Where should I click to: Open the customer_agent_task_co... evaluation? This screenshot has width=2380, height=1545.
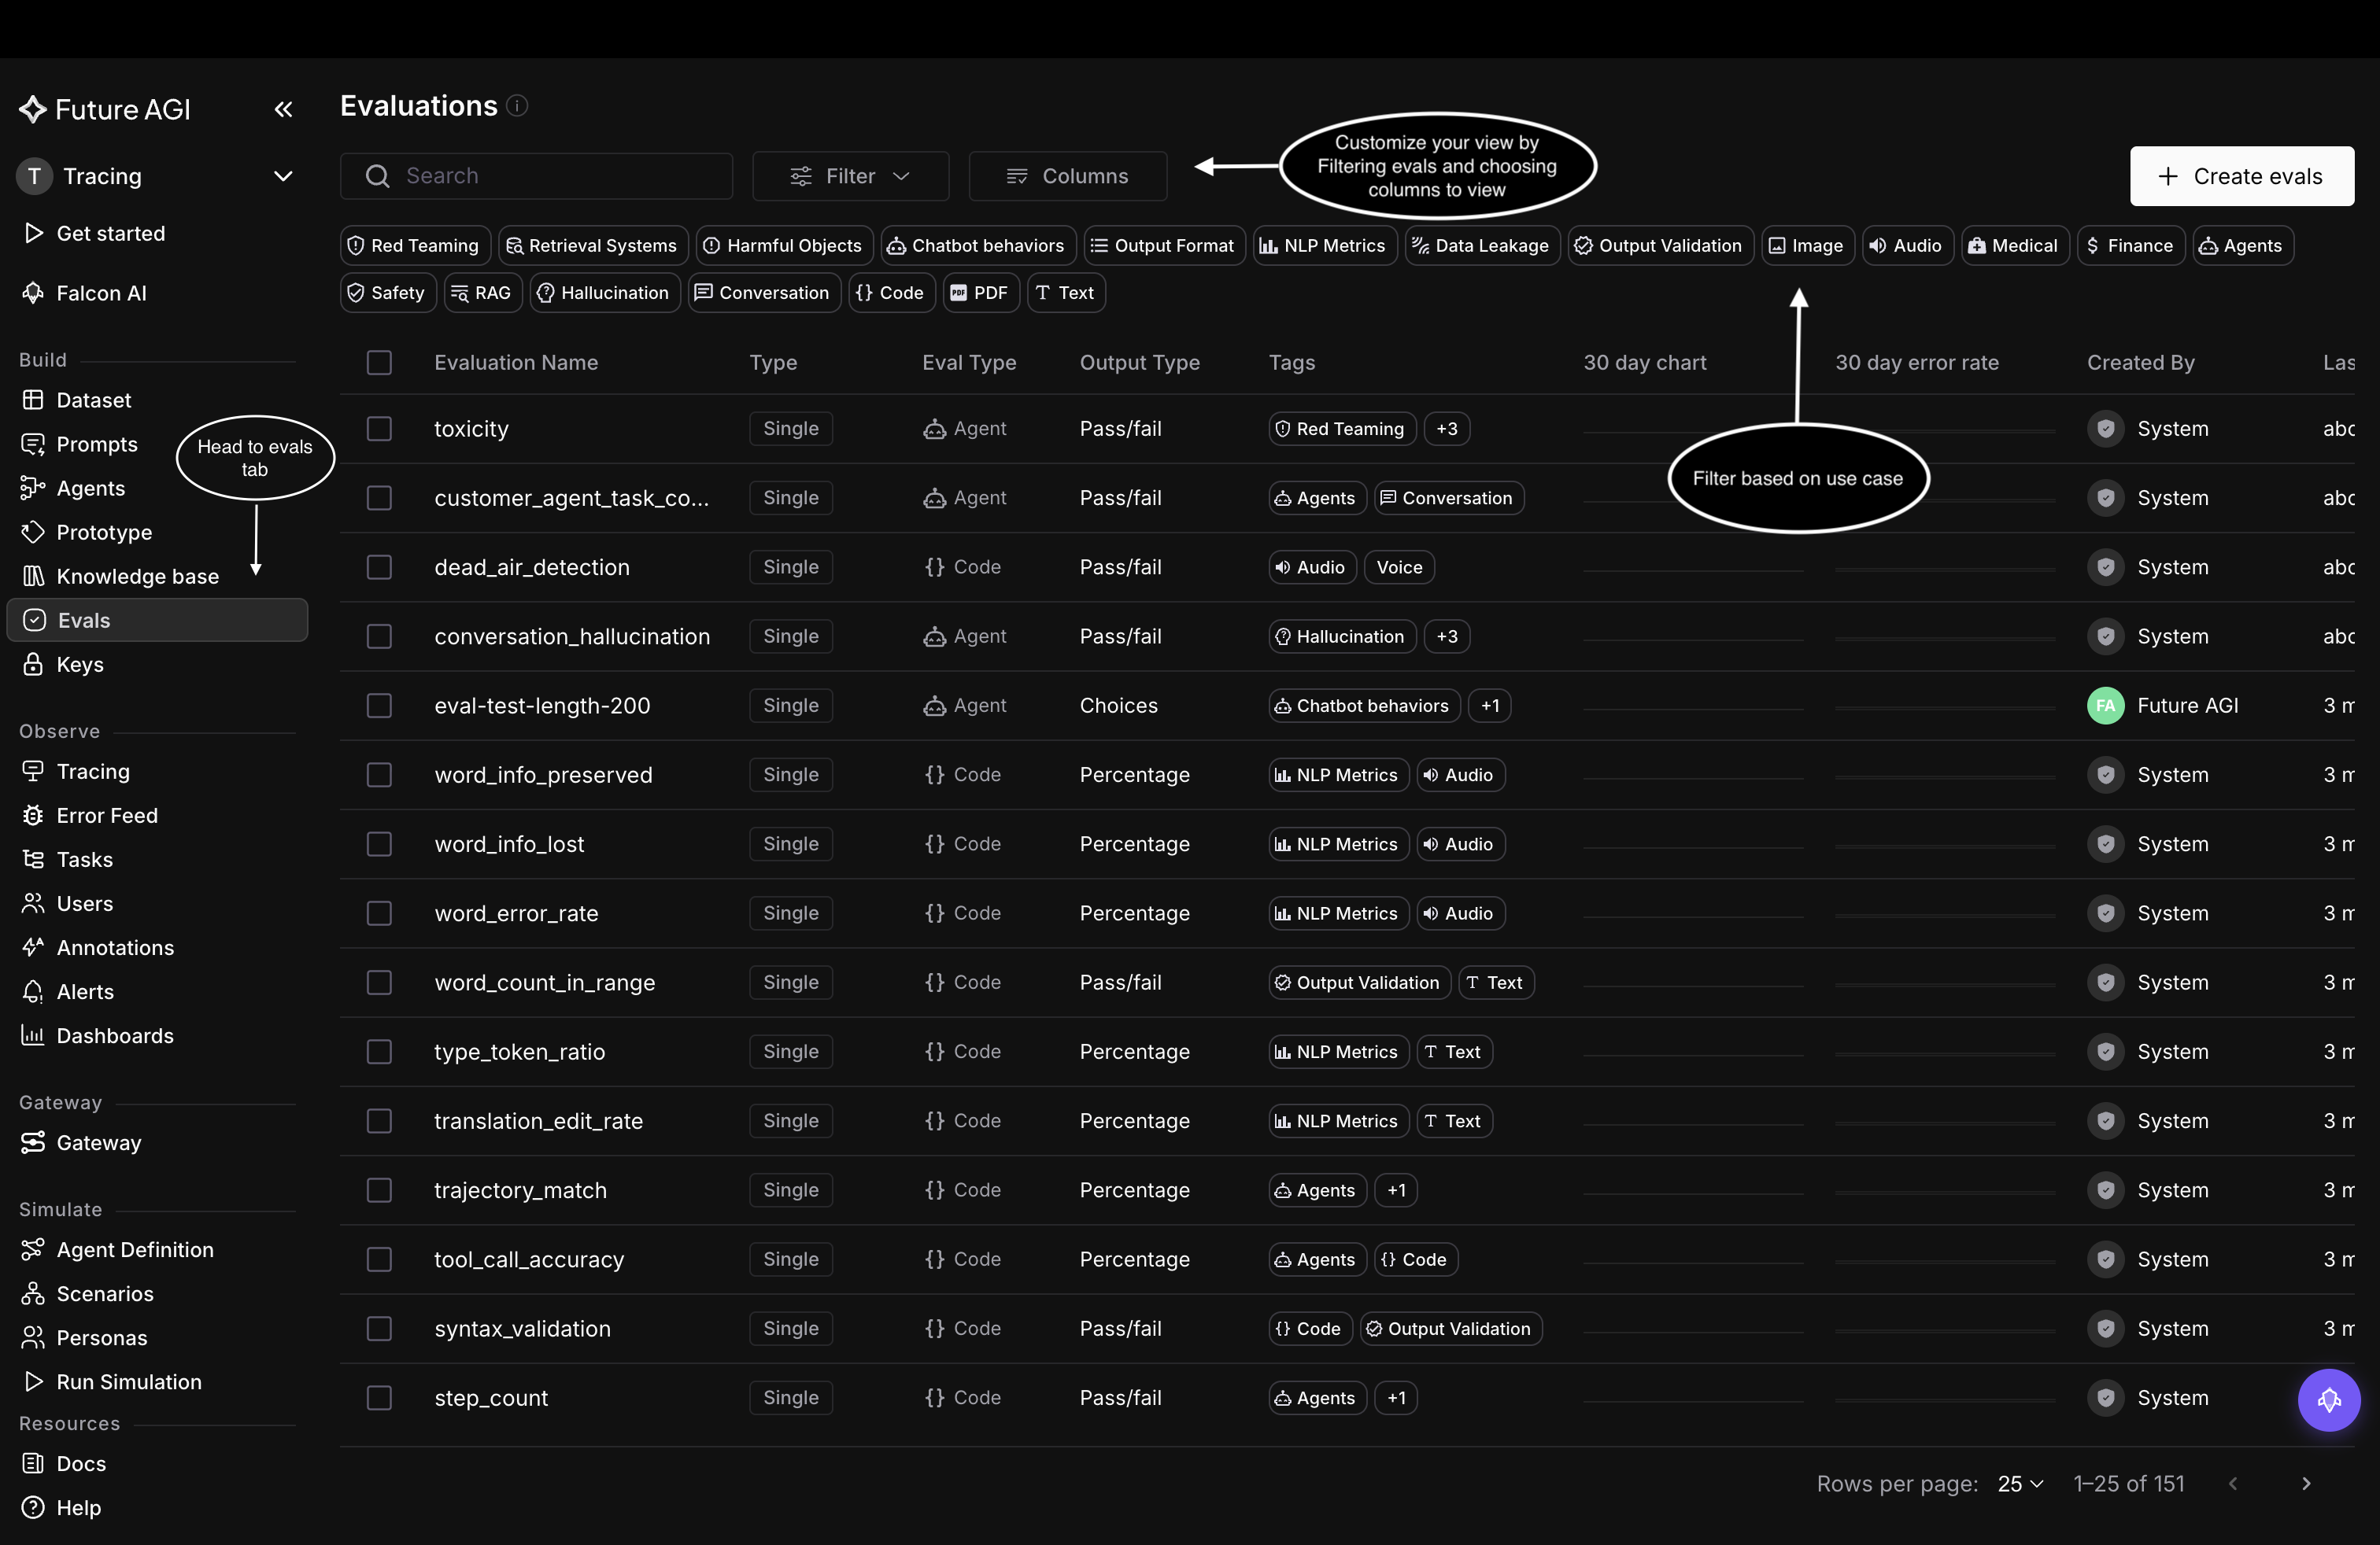point(571,498)
